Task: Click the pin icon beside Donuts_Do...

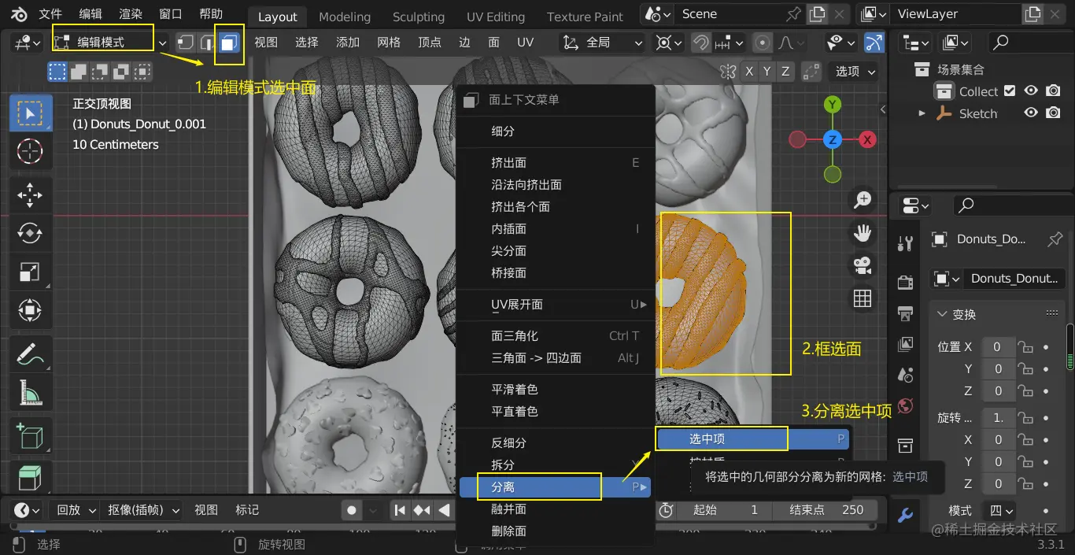Action: click(1055, 239)
